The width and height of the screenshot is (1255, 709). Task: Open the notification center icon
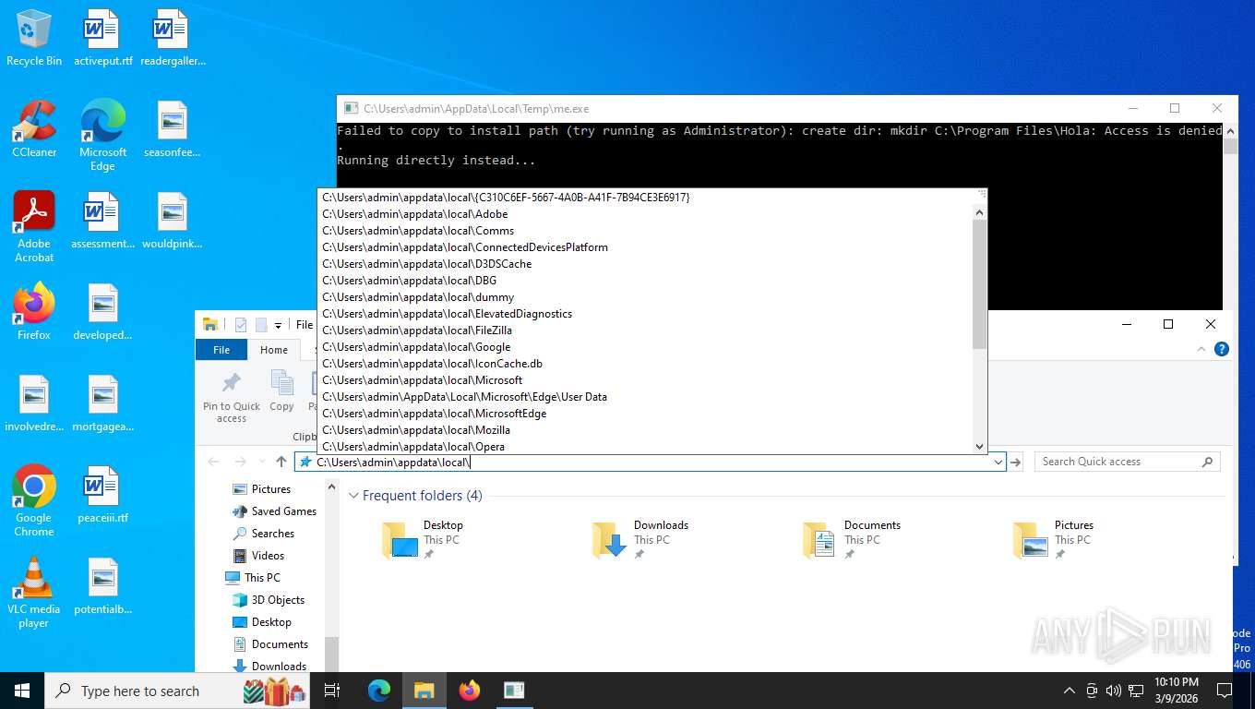[1225, 690]
